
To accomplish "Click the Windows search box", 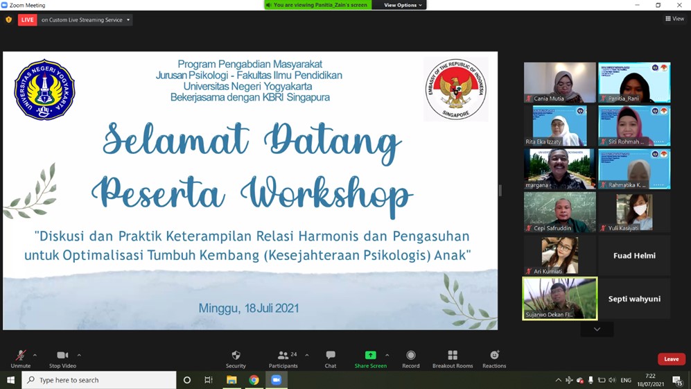I will coord(99,380).
